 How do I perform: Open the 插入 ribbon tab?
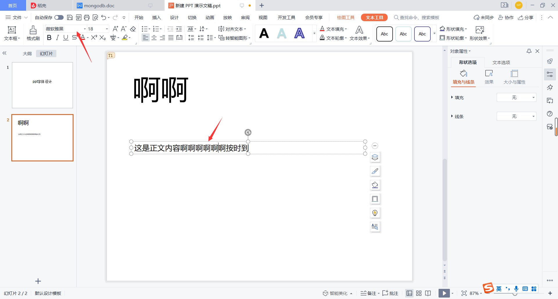tap(157, 17)
